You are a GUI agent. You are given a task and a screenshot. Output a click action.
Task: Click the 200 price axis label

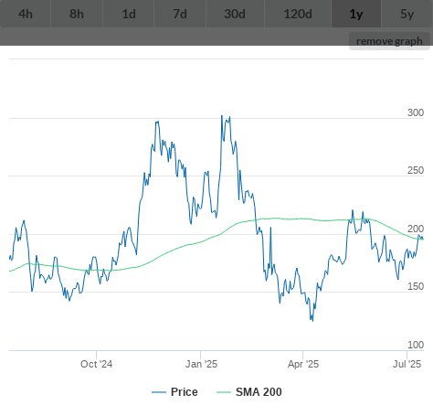tap(416, 229)
